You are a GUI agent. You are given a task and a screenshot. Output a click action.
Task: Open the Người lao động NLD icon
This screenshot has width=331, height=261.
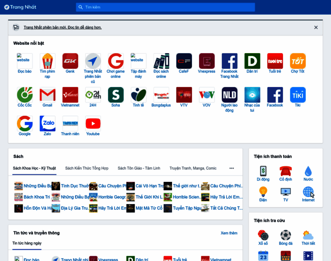(x=230, y=95)
